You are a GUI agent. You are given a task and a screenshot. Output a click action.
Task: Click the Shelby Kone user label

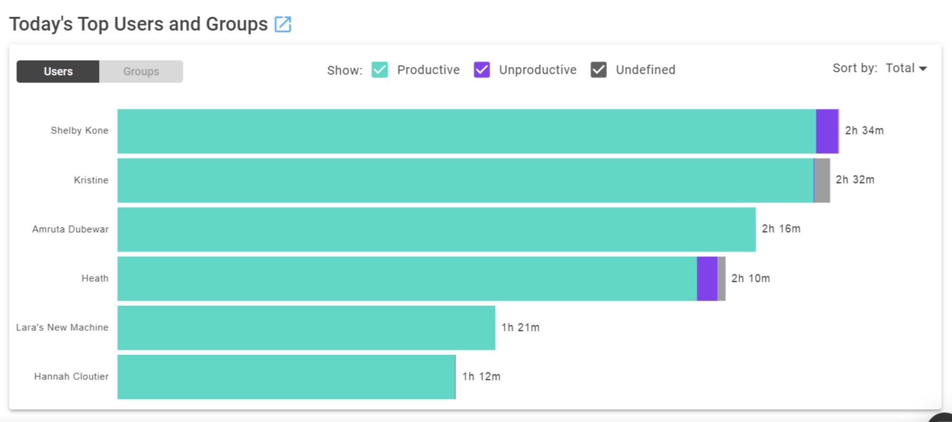pos(79,131)
